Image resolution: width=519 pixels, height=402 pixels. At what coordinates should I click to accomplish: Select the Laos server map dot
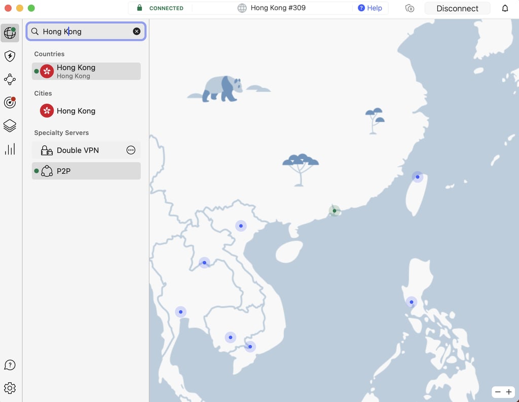click(x=204, y=263)
